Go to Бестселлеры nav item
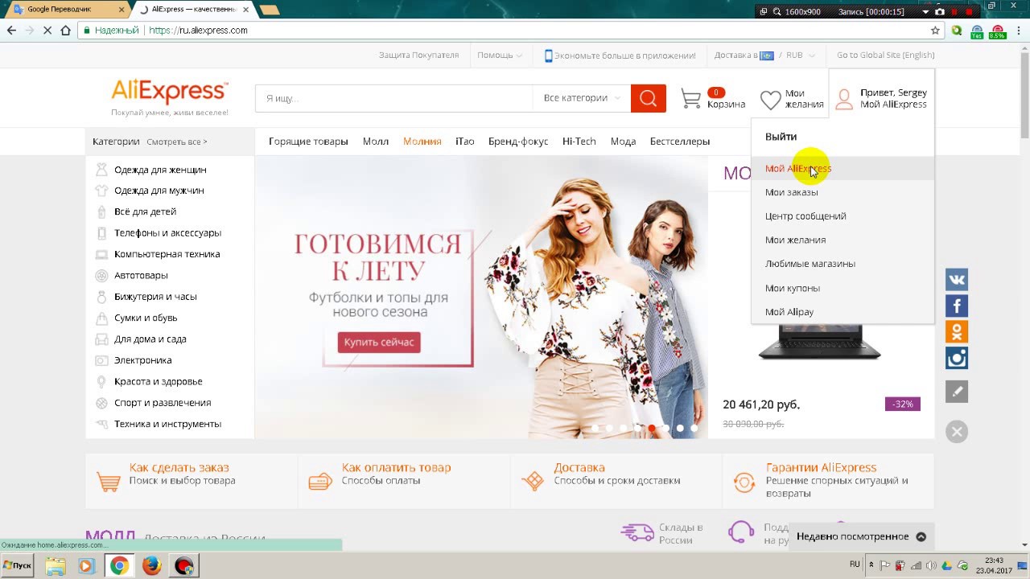This screenshot has height=579, width=1030. pyautogui.click(x=680, y=142)
